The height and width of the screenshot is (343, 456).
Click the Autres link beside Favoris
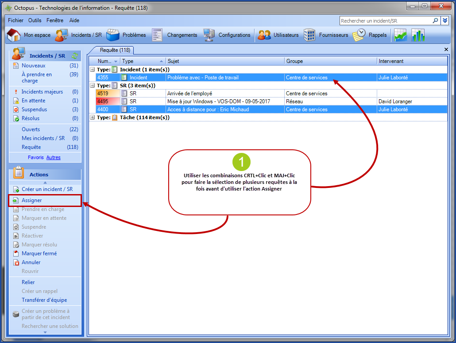(x=53, y=157)
